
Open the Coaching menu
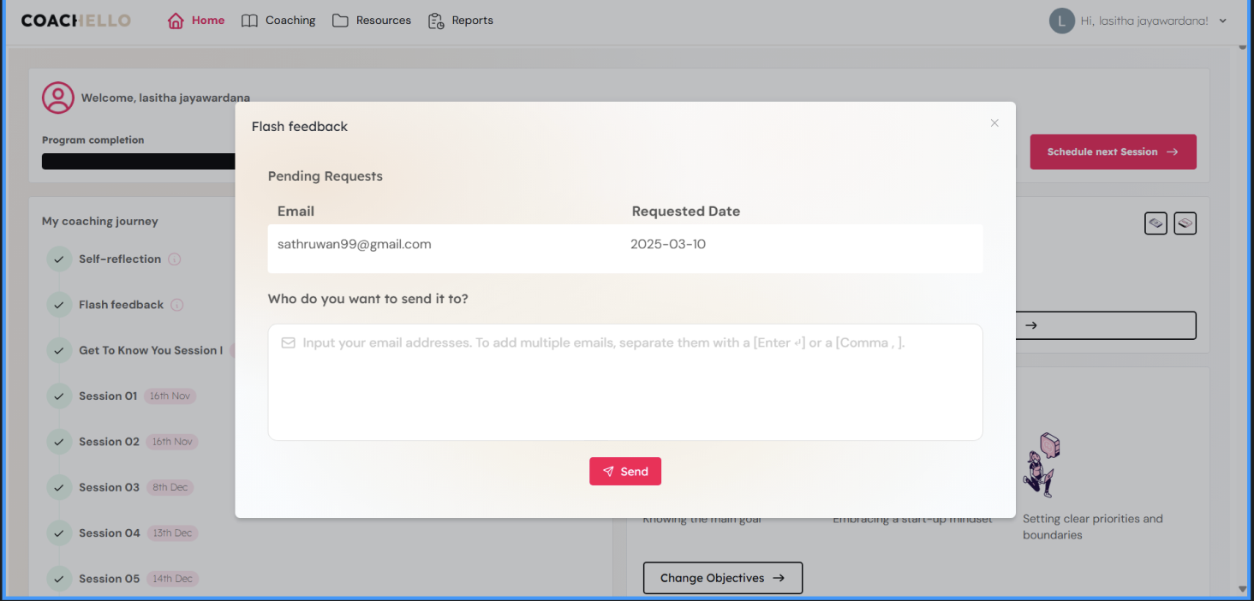pos(278,21)
